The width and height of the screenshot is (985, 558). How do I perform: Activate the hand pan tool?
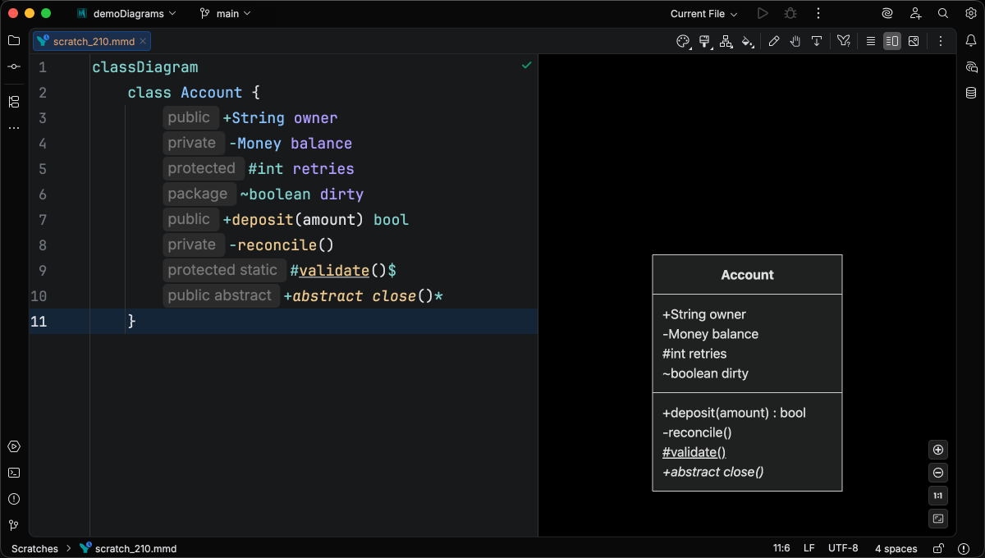click(795, 41)
